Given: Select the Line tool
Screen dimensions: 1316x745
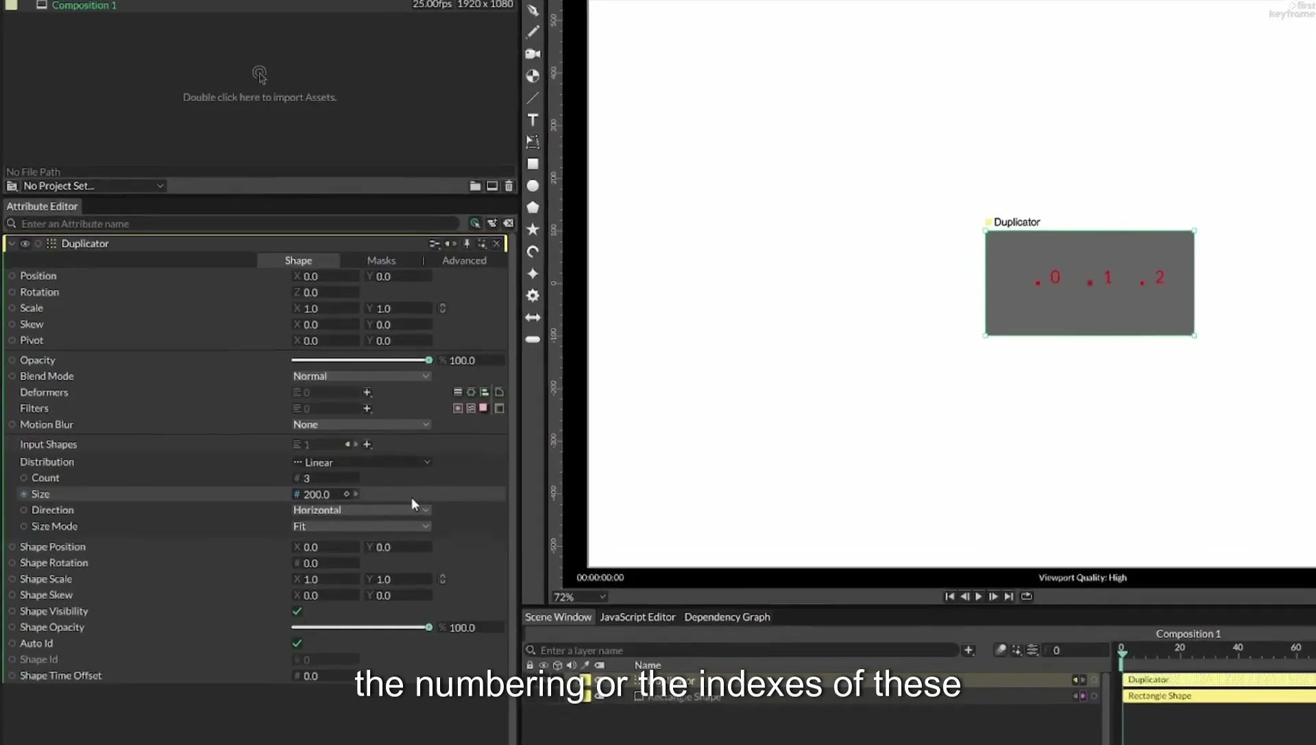Looking at the screenshot, I should [533, 98].
